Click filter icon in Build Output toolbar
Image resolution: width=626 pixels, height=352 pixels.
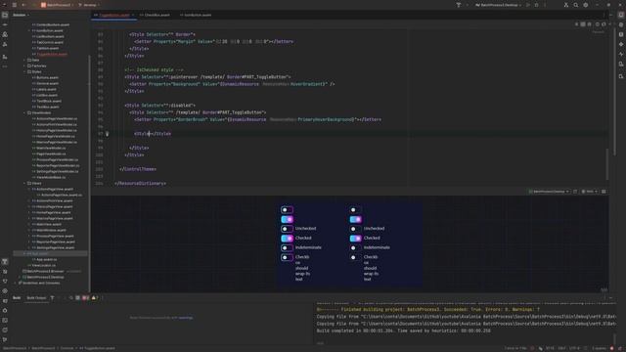52,297
